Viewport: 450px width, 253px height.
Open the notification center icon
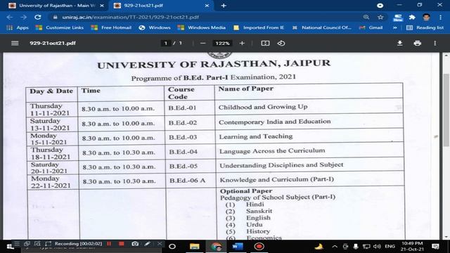tap(435, 247)
